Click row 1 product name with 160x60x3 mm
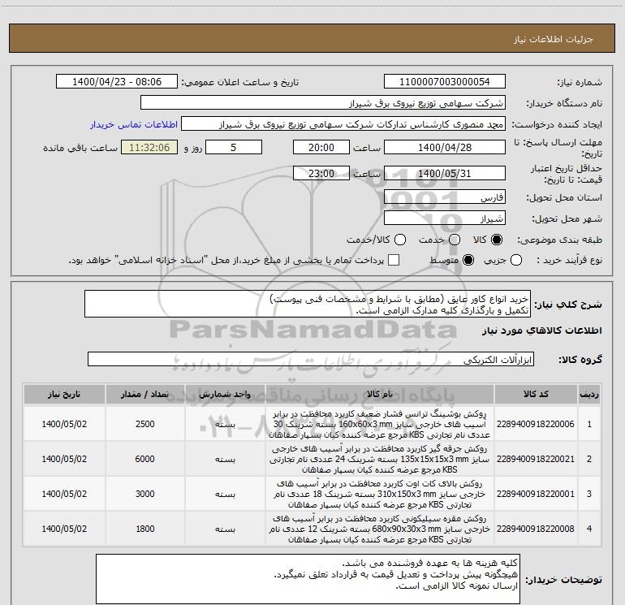 point(380,424)
